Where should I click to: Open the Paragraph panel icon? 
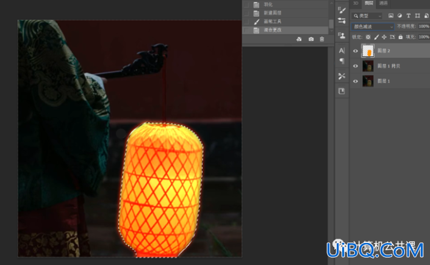342,60
